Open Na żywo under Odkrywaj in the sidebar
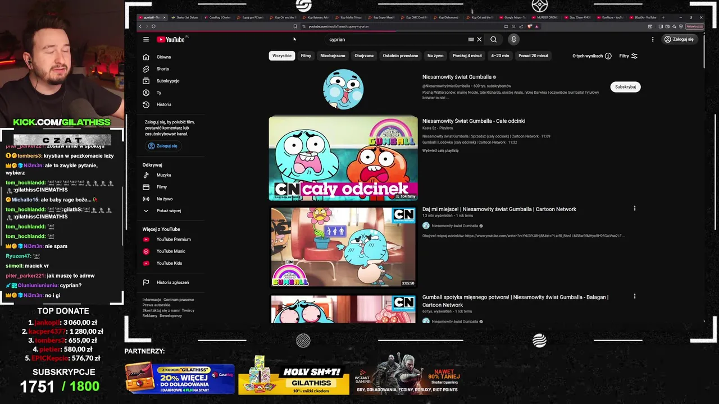Image resolution: width=719 pixels, height=404 pixels. coord(164,199)
